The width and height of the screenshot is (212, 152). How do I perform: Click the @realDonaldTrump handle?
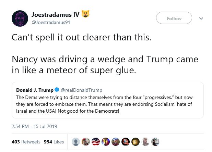81,90
